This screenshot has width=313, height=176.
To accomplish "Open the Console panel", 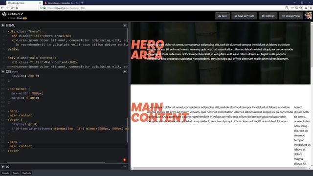I will click(5, 173).
